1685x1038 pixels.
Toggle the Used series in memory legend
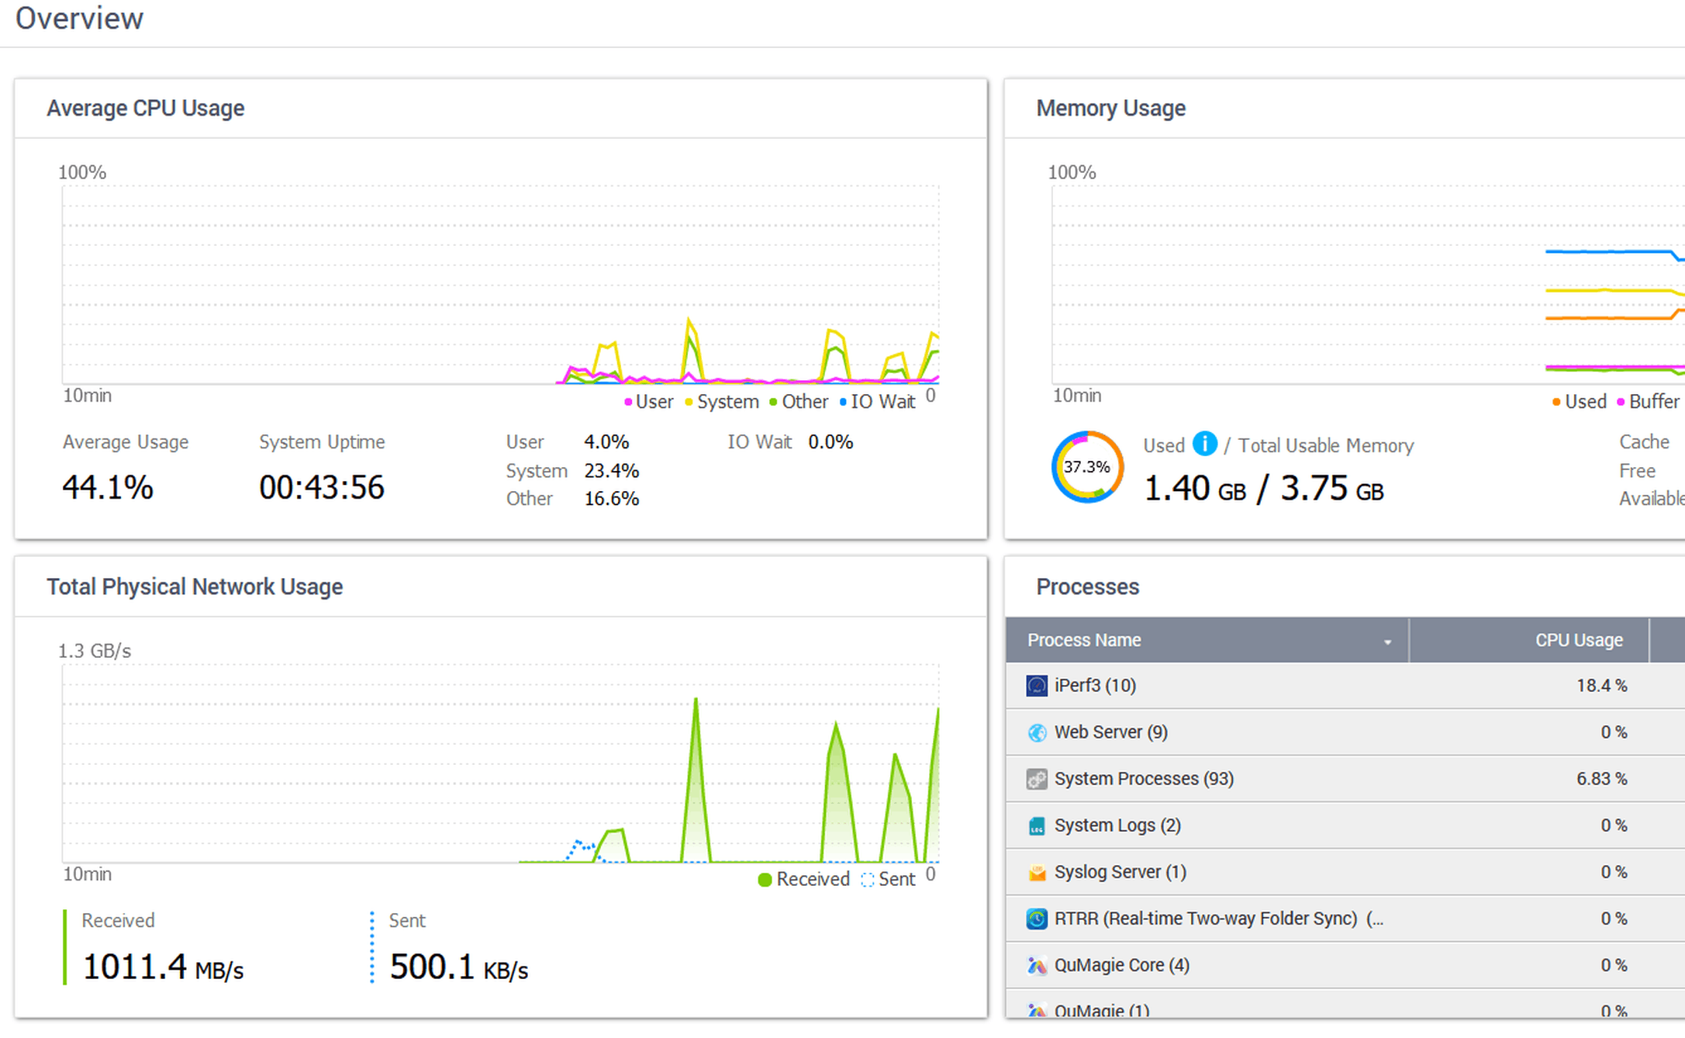pos(1579,402)
